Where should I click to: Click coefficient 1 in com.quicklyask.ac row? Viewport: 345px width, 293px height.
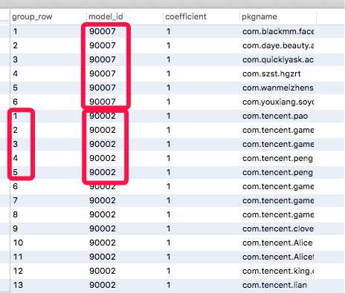coord(169,59)
